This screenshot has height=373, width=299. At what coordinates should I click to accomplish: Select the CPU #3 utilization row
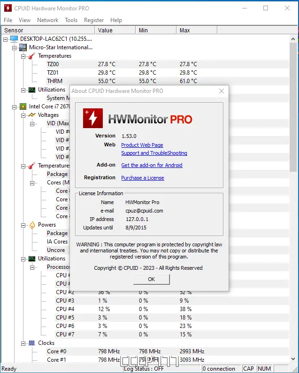(172, 301)
